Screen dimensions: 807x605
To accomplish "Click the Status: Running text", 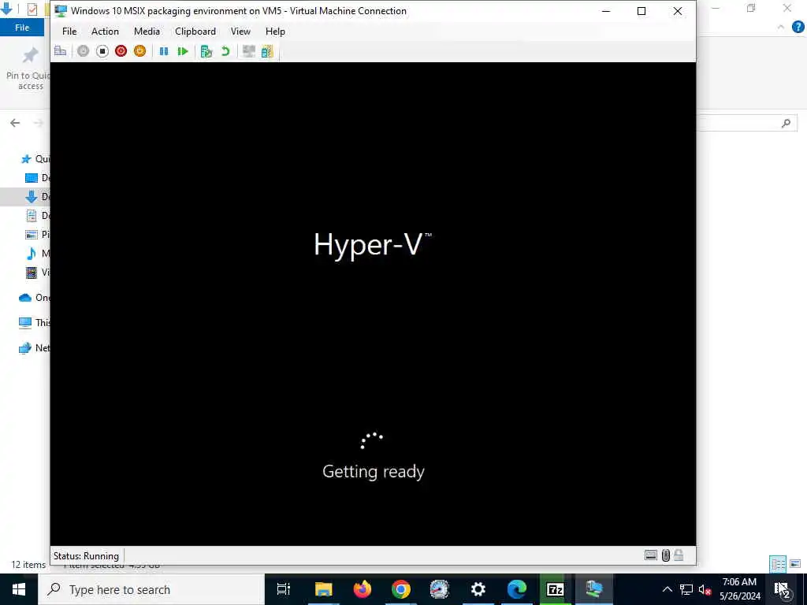I will (86, 555).
